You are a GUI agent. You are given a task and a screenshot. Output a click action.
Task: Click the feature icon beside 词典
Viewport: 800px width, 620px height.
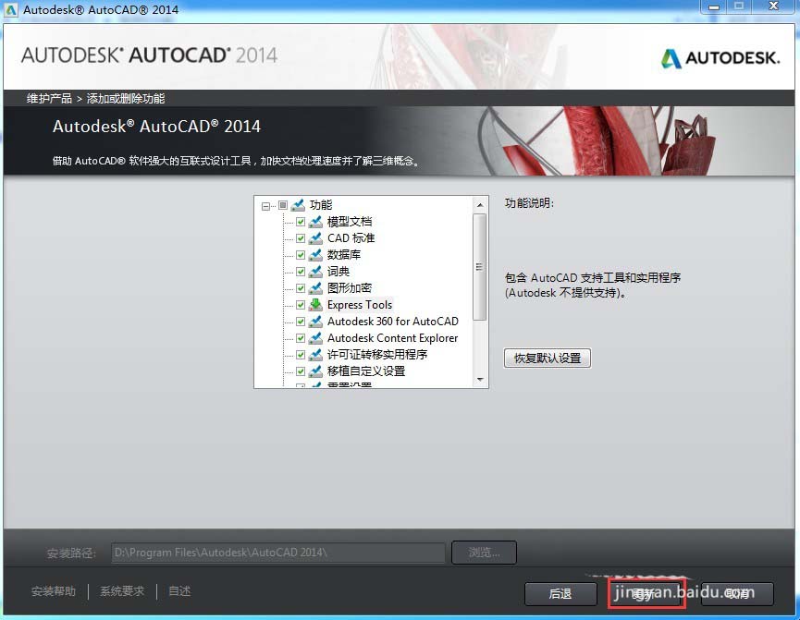[315, 272]
